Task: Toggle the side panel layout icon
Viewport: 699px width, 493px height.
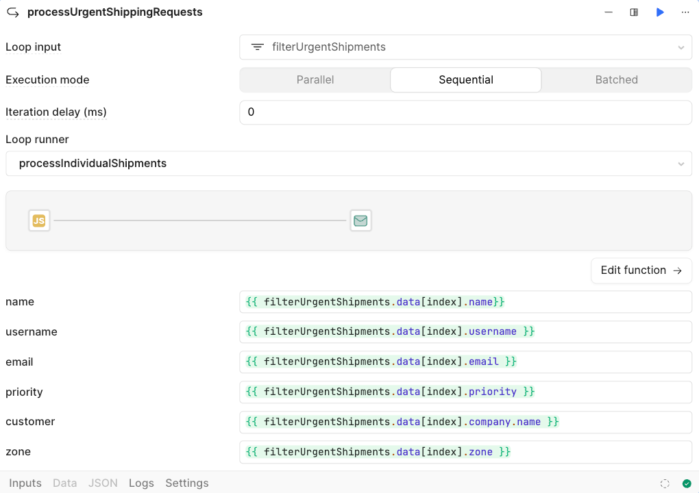Action: pyautogui.click(x=634, y=12)
